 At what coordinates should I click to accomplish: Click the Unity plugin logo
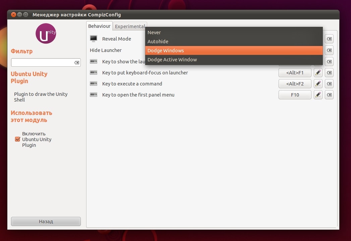(46, 34)
